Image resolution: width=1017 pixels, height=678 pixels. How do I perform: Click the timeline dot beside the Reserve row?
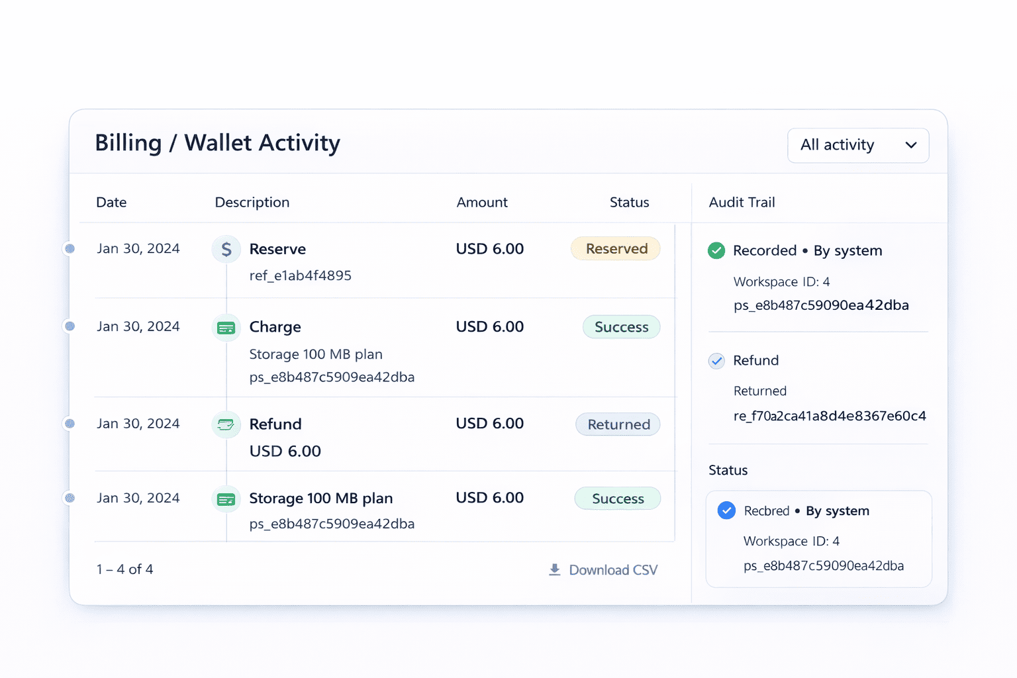(x=70, y=248)
